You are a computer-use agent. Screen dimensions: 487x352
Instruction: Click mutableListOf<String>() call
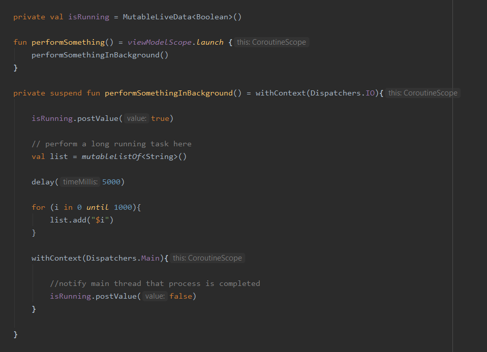coord(134,157)
